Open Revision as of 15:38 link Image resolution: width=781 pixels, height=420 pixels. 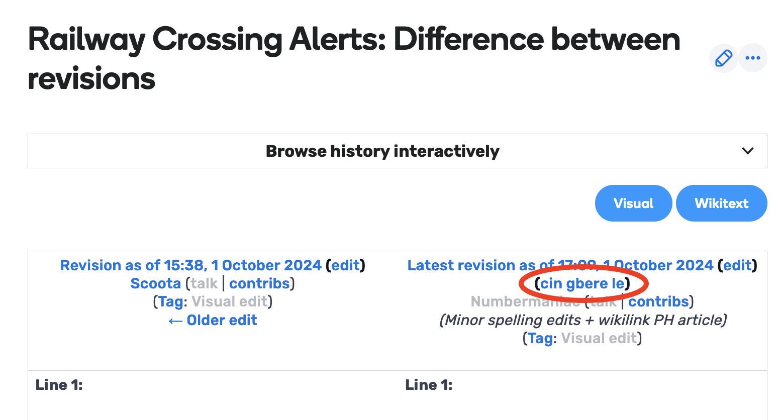(191, 265)
